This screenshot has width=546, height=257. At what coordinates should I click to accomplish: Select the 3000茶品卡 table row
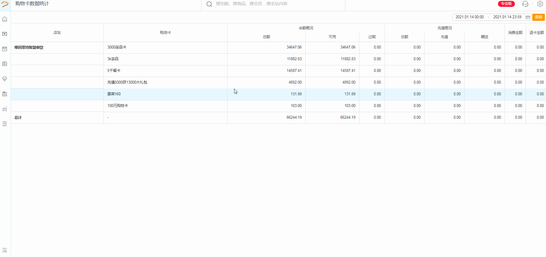click(x=278, y=47)
